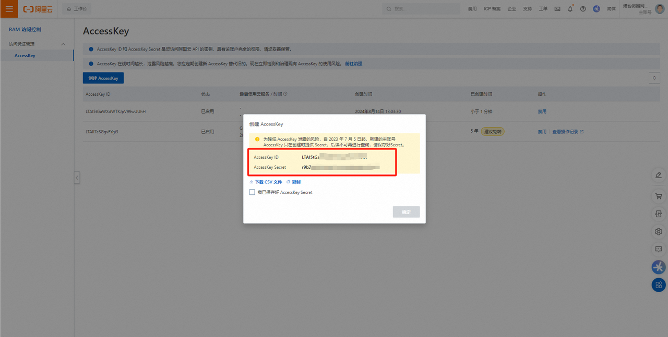This screenshot has width=668, height=337.
Task: Open the Cloud Shell terminal icon
Action: [557, 9]
